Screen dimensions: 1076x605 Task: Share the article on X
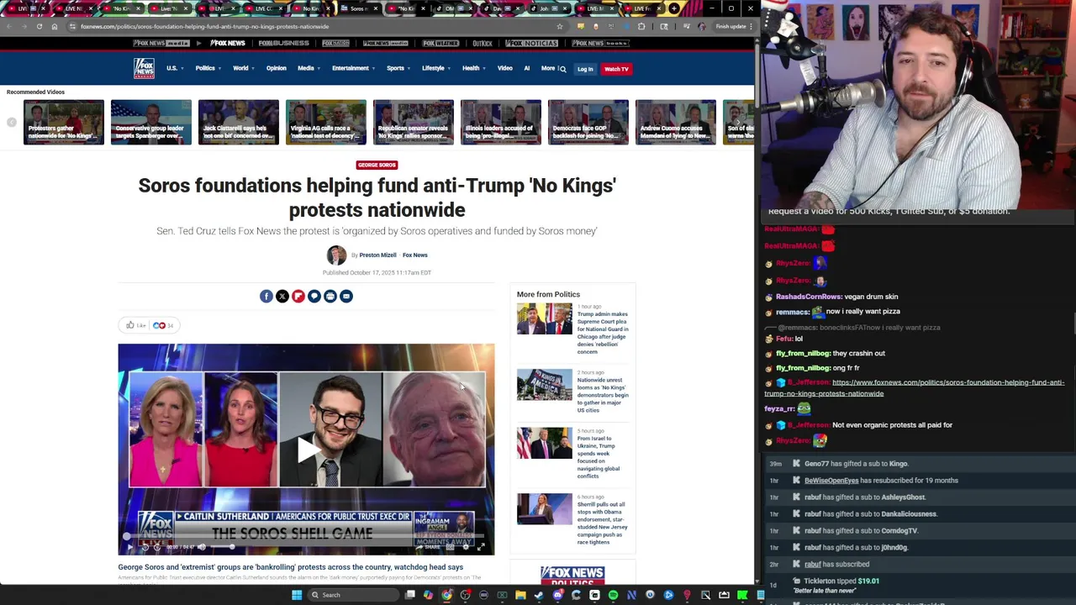(x=282, y=296)
